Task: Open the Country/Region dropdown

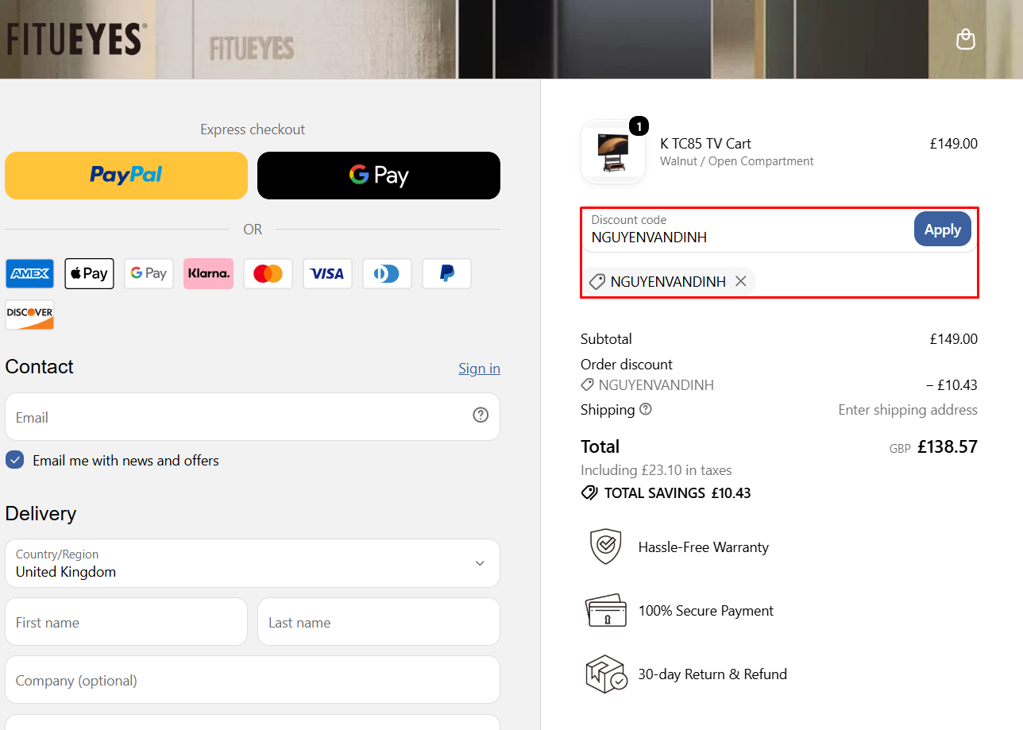Action: coord(253,563)
